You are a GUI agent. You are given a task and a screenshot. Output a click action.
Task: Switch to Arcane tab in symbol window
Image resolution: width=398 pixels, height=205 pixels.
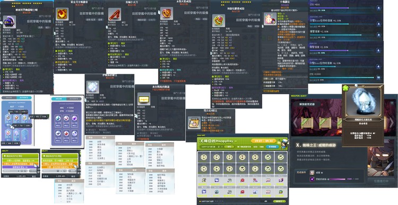(x=59, y=99)
